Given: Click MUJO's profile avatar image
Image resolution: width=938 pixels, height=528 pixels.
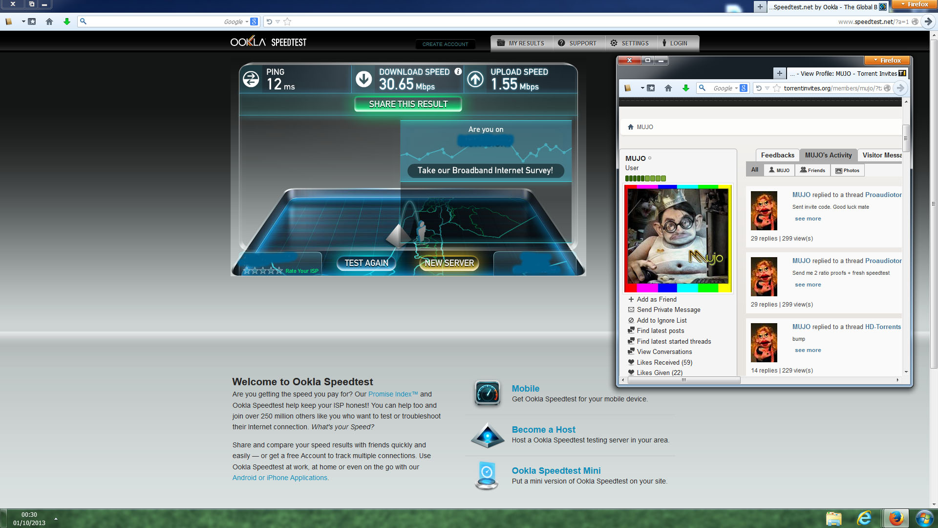Looking at the screenshot, I should [678, 239].
